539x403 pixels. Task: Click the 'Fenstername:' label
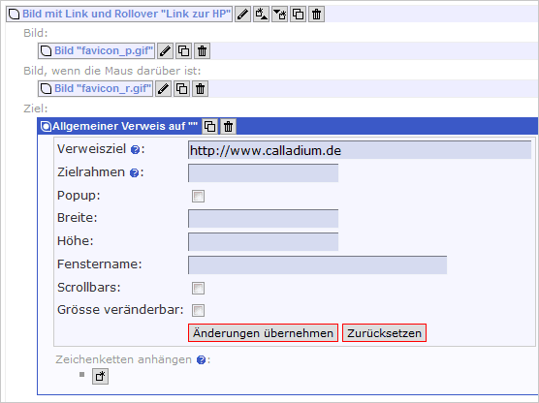tap(100, 264)
